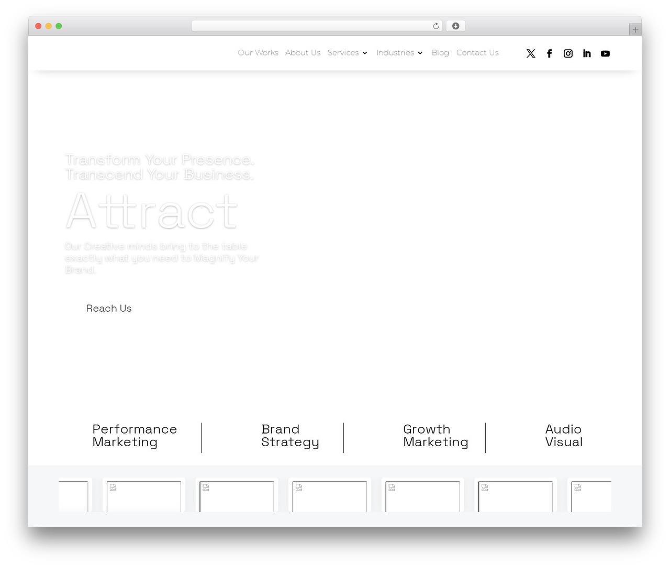Go to the Blog page
670x567 pixels.
pos(440,53)
